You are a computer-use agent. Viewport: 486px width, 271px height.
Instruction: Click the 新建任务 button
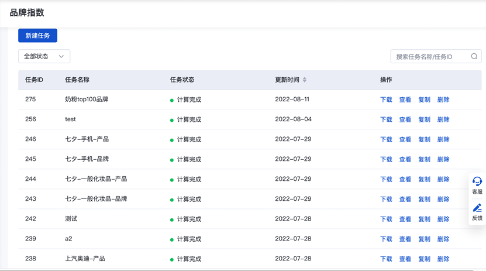pos(37,36)
